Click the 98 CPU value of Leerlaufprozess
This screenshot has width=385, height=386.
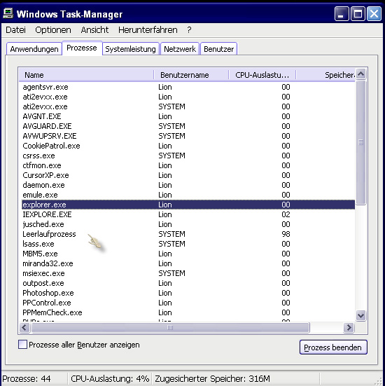[x=286, y=234]
